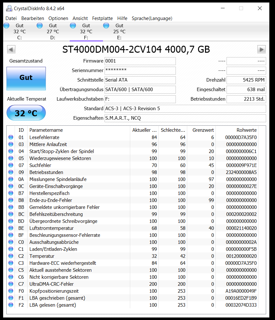Select Beschleunigungssensor-Fehlerrate row text

pos(65,235)
